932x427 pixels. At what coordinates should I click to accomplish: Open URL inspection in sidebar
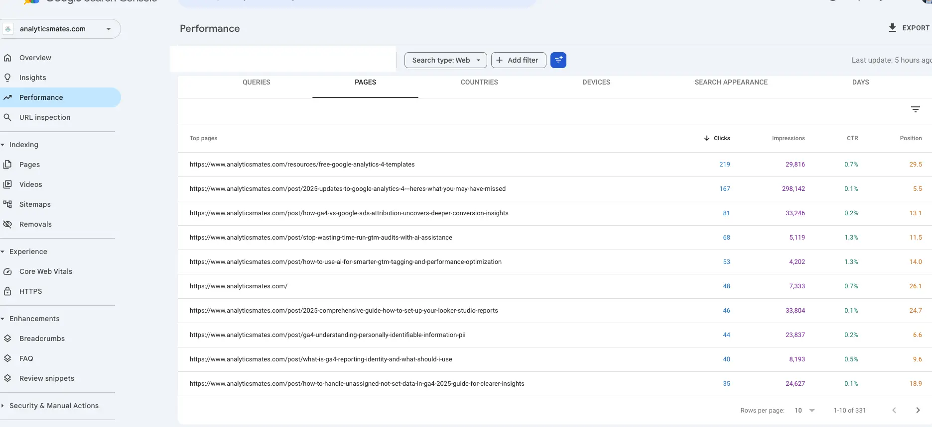coord(45,117)
